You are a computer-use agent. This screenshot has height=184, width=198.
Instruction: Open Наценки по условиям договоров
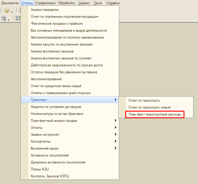(x=70, y=107)
